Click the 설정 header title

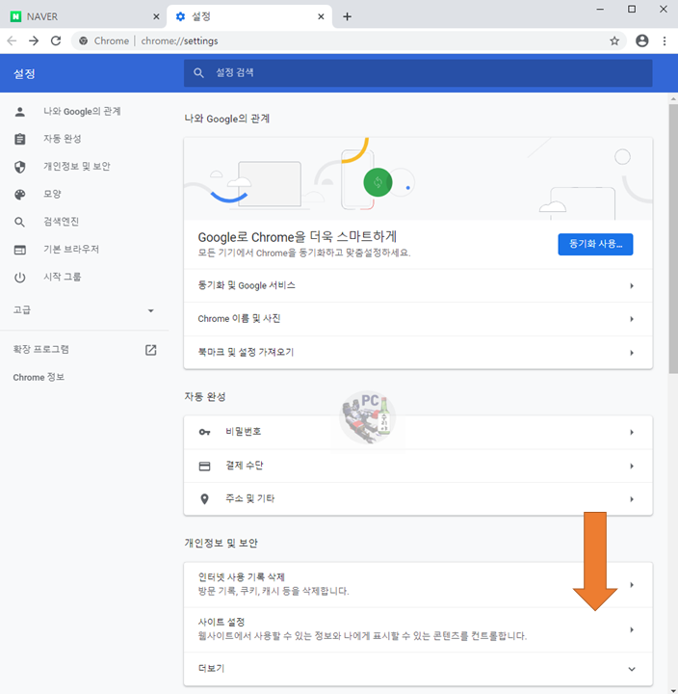pos(24,73)
